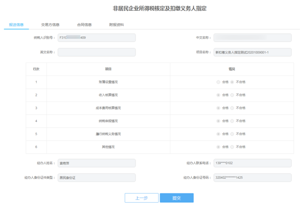Switch to the 报送信息 tab
This screenshot has width=301, height=207.
click(16, 25)
